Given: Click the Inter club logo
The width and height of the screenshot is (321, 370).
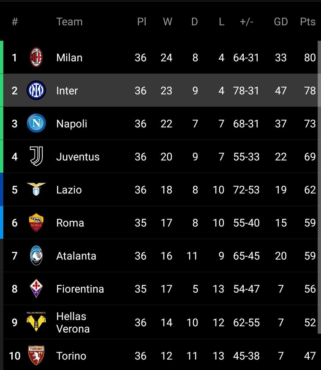Looking at the screenshot, I should tap(36, 90).
